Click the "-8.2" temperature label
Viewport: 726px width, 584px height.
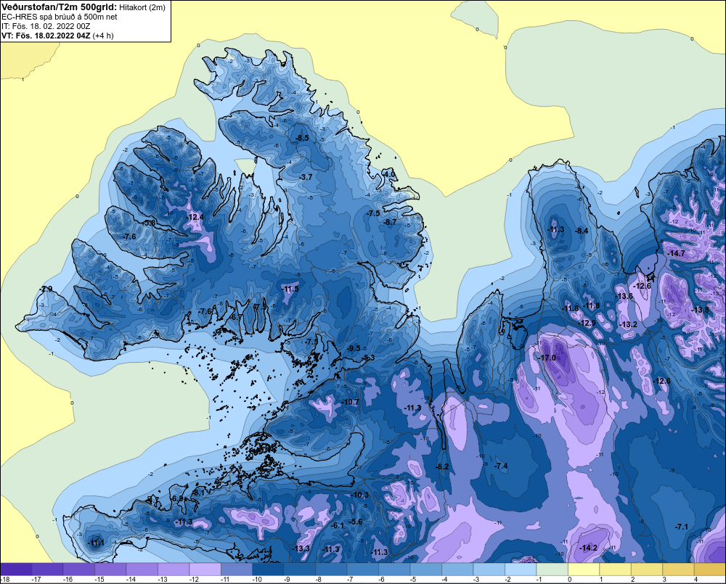(x=443, y=466)
